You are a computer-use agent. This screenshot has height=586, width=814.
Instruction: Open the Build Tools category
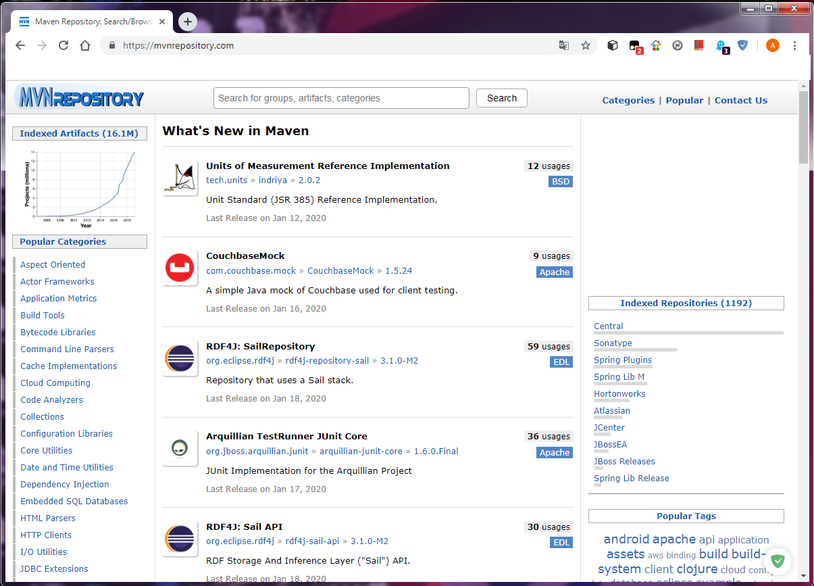click(43, 315)
